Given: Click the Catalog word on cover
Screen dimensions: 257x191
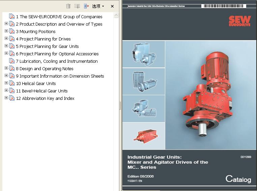Looking at the screenshot, I should tap(238, 179).
